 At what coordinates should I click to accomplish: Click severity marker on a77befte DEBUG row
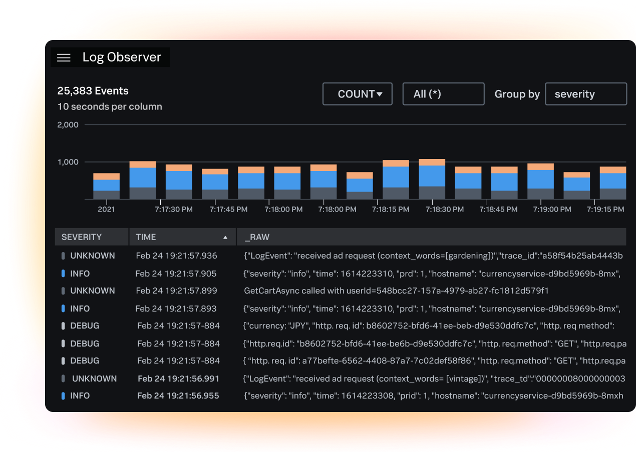click(63, 360)
